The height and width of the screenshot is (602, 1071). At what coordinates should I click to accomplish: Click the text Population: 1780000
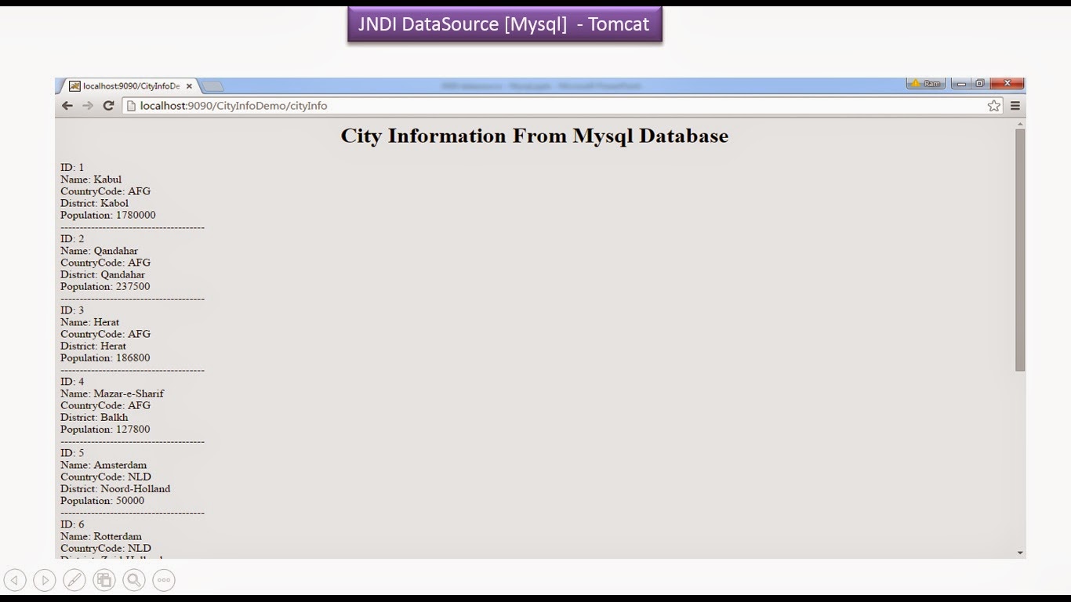[108, 215]
